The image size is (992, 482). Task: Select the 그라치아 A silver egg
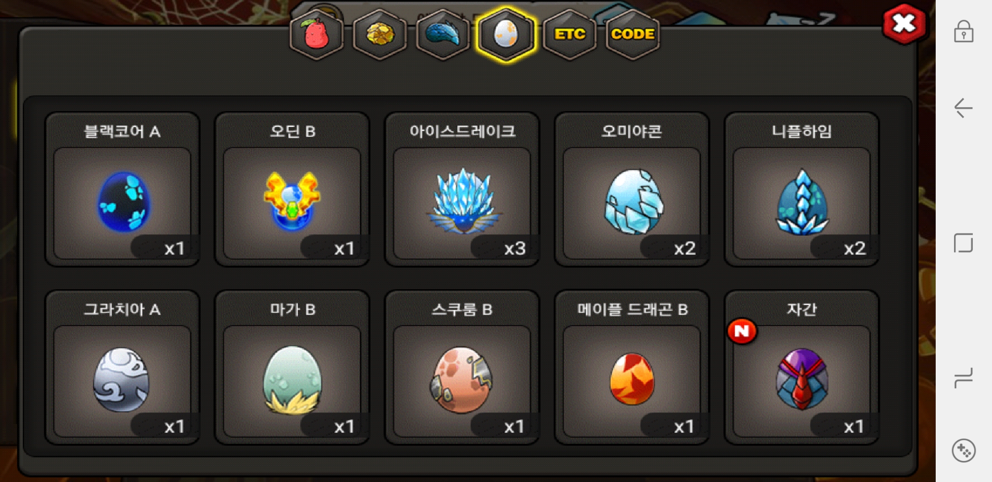tap(122, 368)
